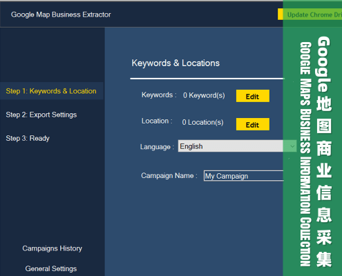
Task: Click Edit button next to Location
Action: [x=253, y=124]
